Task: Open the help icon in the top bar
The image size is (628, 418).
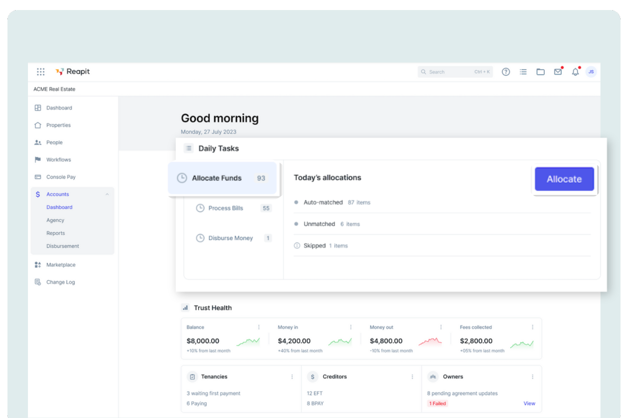Action: (506, 71)
